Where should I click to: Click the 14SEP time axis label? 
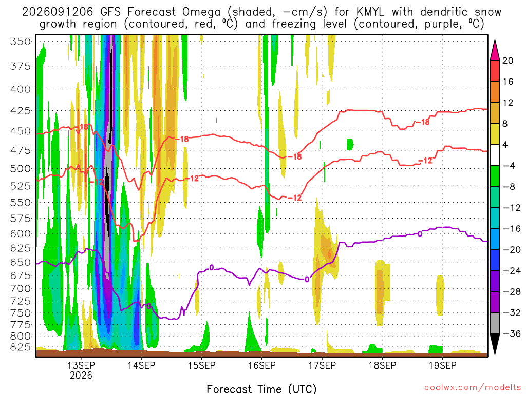click(141, 365)
